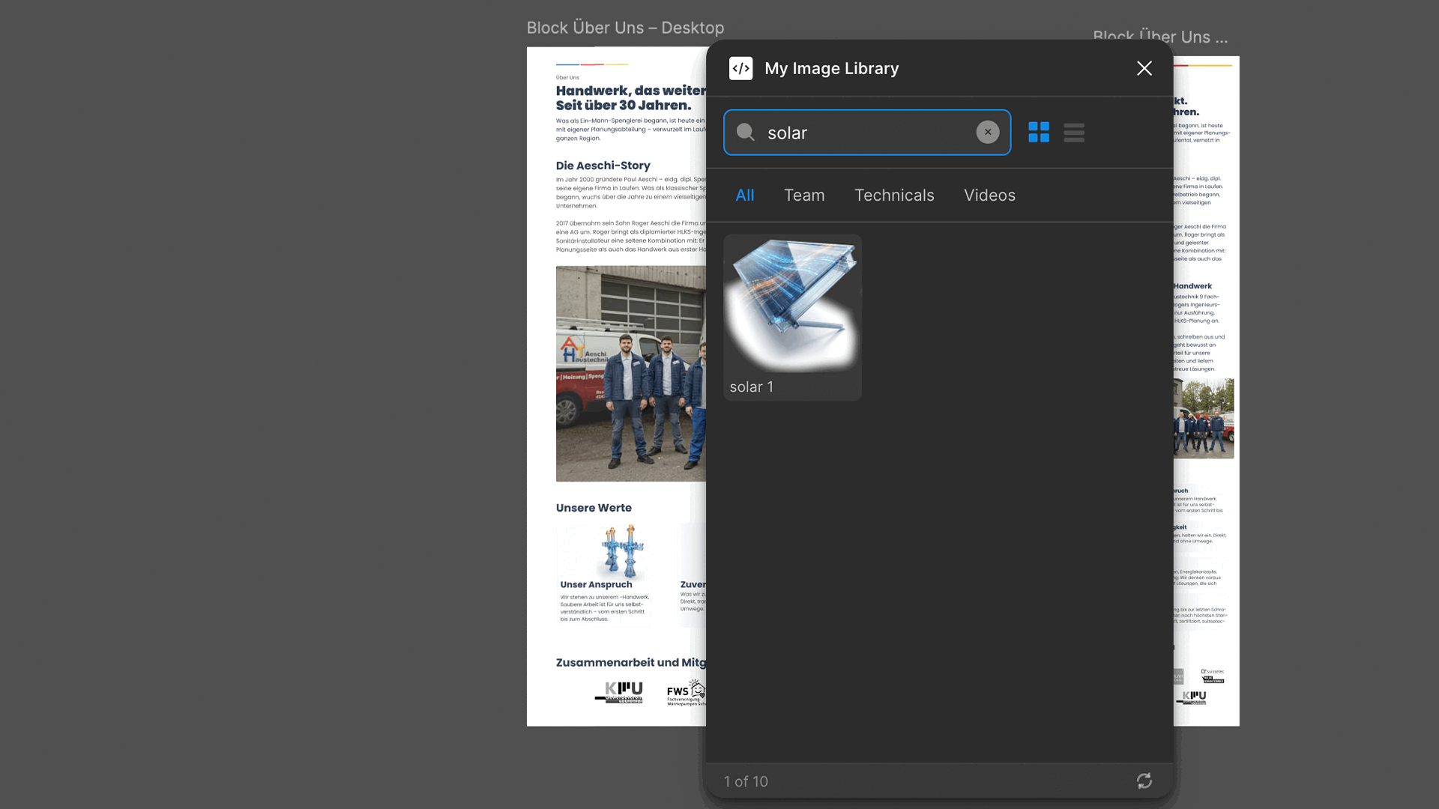Click the team photo on the desktop frame
Viewport: 1439px width, 809px height.
point(630,373)
